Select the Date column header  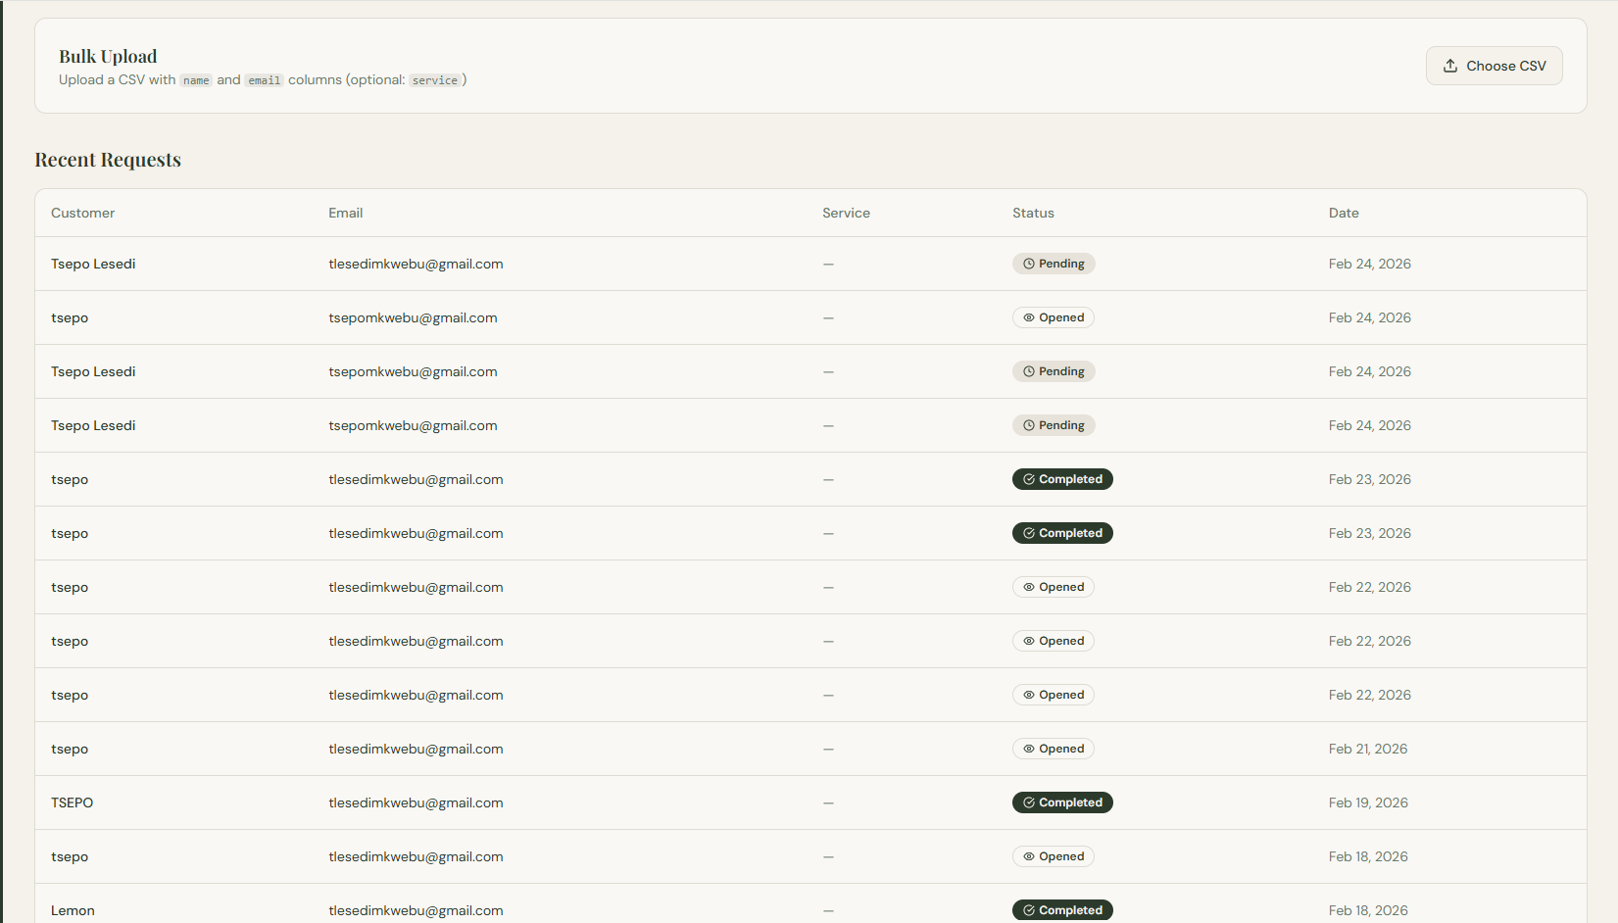pos(1344,213)
